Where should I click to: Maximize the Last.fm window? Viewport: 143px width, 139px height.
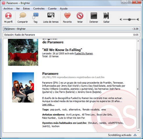tap(129, 2)
